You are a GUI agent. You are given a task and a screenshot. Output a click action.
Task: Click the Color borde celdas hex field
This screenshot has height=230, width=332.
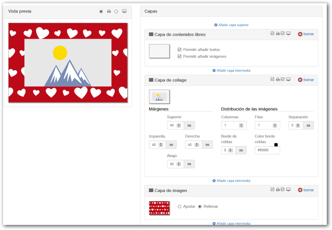(x=267, y=150)
